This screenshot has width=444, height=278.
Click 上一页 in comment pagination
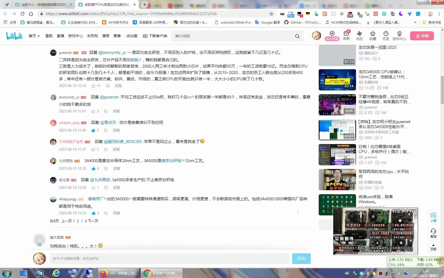[66, 221]
